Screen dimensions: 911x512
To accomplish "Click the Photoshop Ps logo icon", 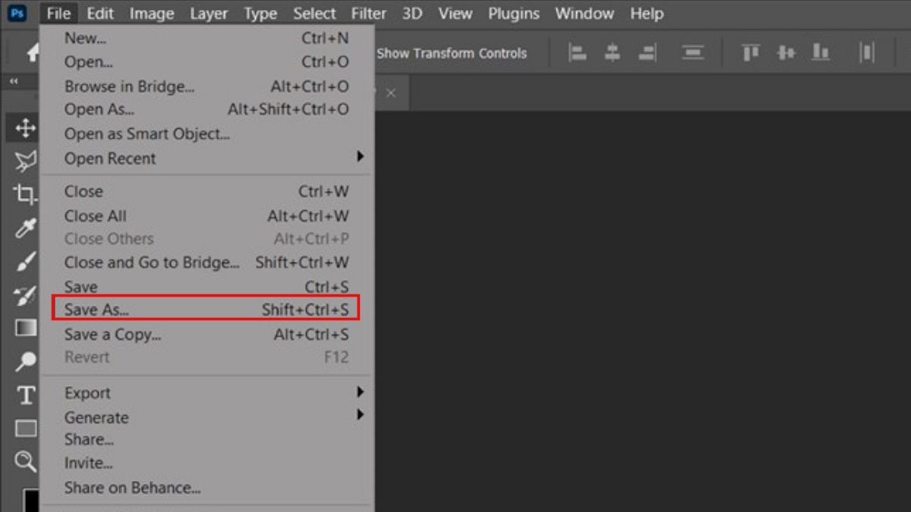I will click(17, 13).
